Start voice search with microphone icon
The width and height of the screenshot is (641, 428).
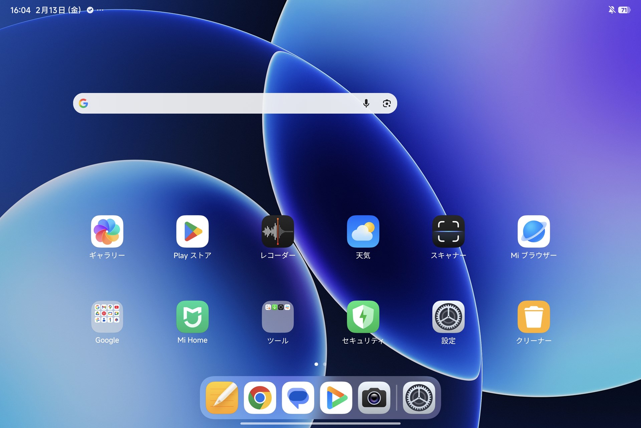click(x=366, y=103)
